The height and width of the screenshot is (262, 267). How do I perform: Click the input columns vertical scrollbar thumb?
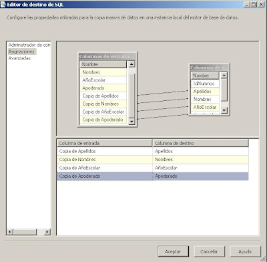coord(131,96)
